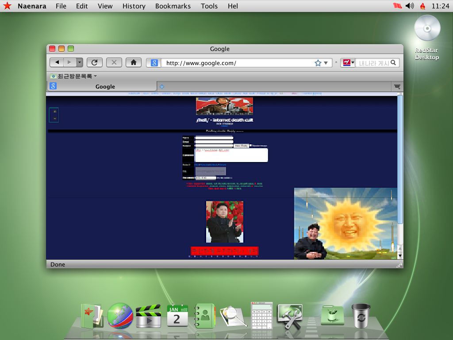This screenshot has width=453, height=340.
Task: Open the trash in the dock
Action: [361, 316]
